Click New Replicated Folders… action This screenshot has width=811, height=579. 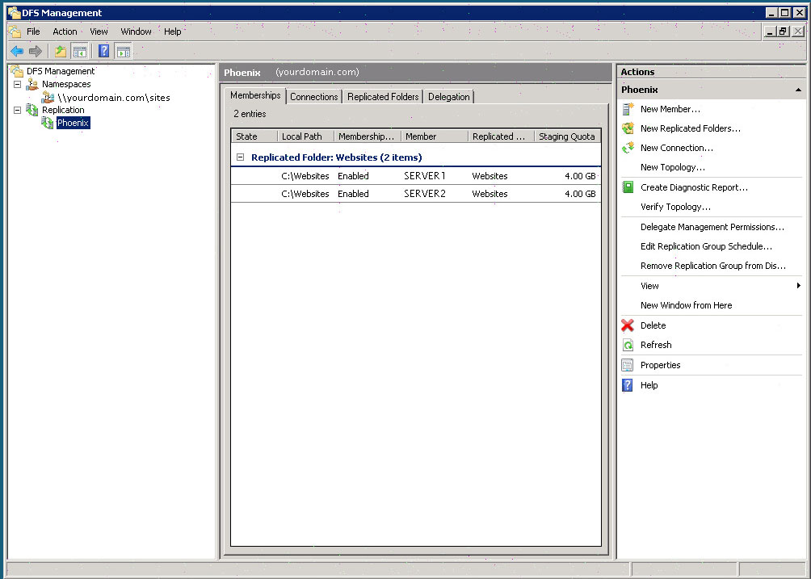tap(691, 128)
